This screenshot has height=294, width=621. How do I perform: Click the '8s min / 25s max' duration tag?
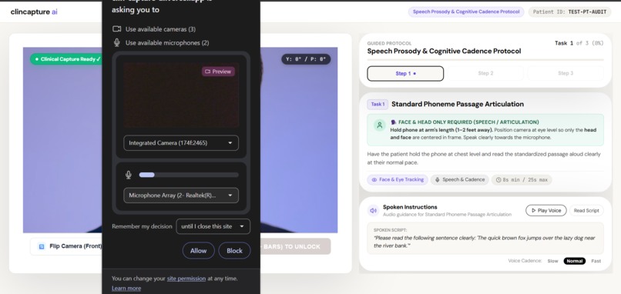pos(522,180)
